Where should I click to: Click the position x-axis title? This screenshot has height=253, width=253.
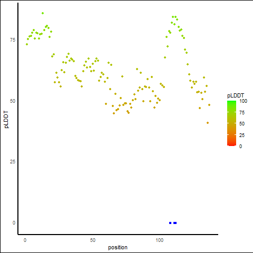118,247
